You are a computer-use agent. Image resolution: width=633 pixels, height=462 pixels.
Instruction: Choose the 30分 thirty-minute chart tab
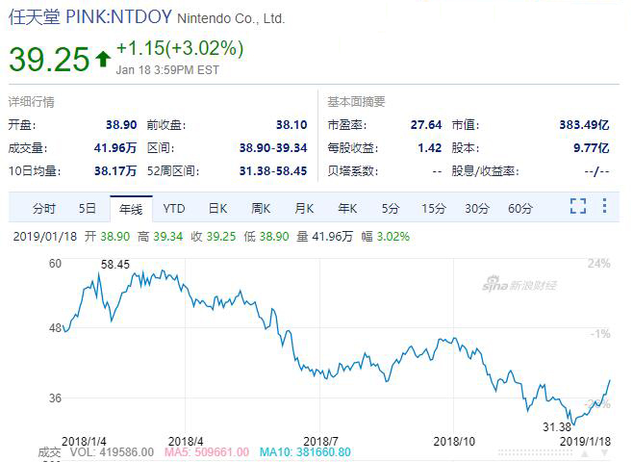click(x=476, y=208)
